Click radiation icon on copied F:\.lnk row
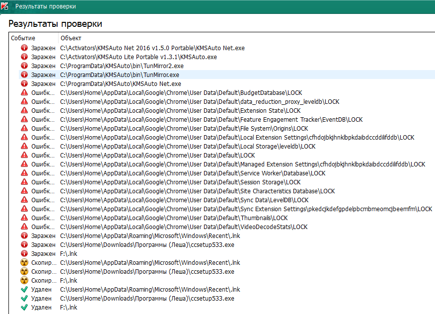Viewport: 435px width, 314px height. (x=24, y=281)
